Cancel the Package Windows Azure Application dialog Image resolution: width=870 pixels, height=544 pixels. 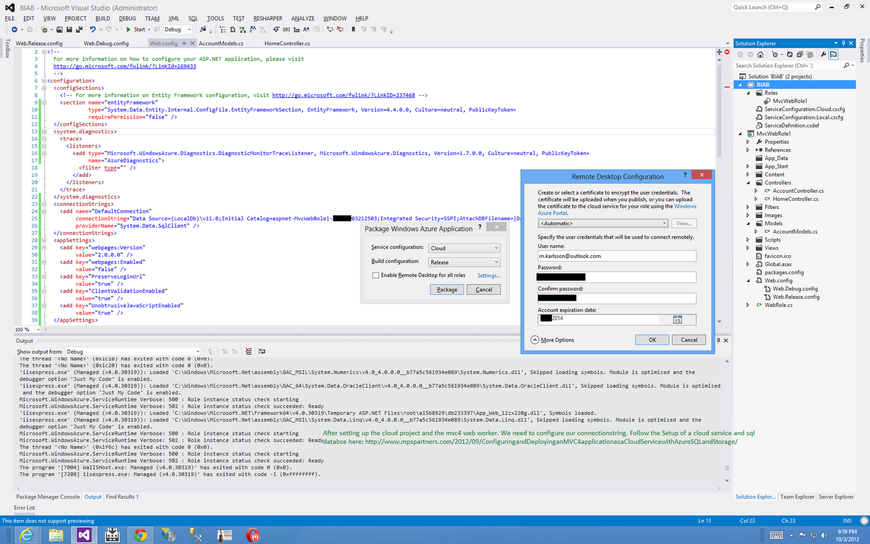tap(484, 289)
